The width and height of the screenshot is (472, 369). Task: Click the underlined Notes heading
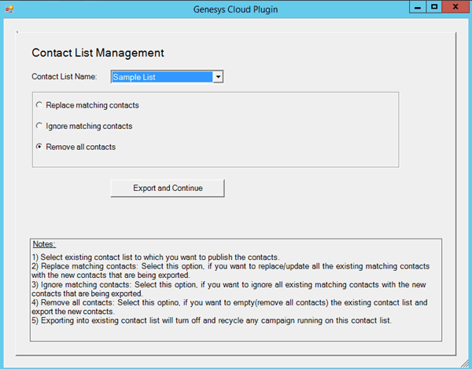tap(44, 245)
